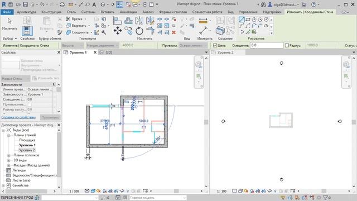The image size is (357, 201).
Task: Enable the Радиус (Radius) checkbox
Action: coord(287,45)
